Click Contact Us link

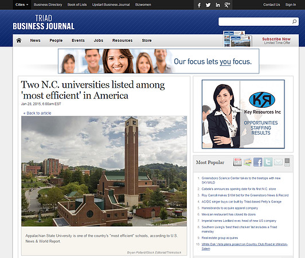271,5
